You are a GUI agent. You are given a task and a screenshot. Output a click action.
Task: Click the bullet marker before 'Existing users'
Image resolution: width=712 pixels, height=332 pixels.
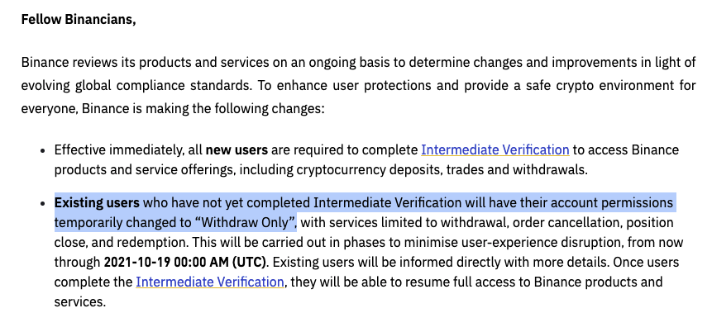(x=43, y=204)
